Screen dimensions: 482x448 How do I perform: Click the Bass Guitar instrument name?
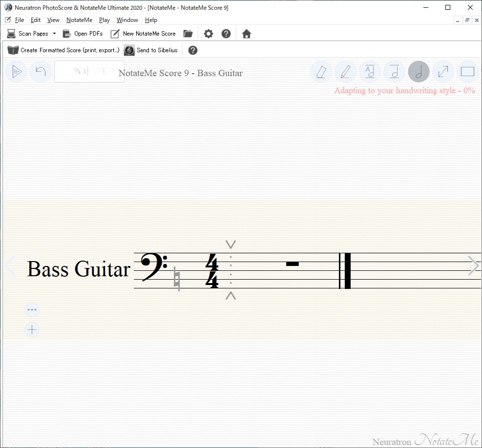pyautogui.click(x=79, y=269)
